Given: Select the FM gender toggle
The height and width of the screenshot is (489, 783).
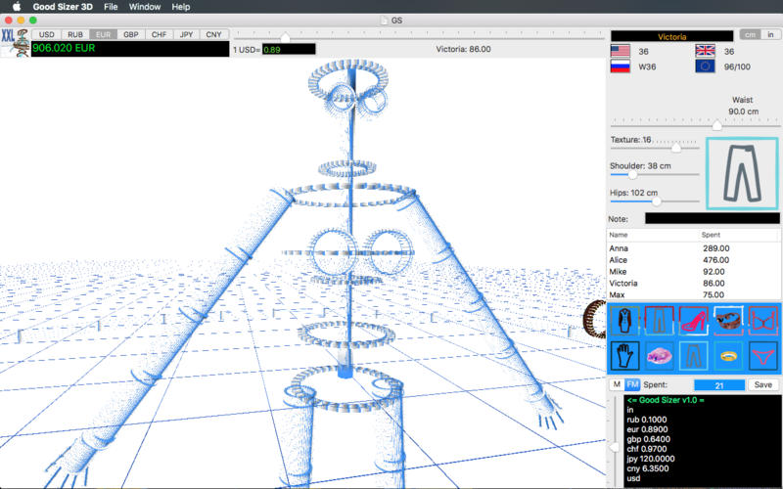Looking at the screenshot, I should pos(632,384).
